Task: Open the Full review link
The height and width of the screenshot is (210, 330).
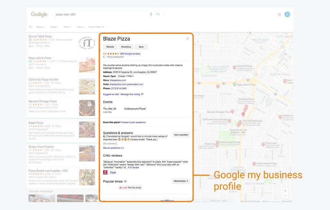Action: point(133,167)
